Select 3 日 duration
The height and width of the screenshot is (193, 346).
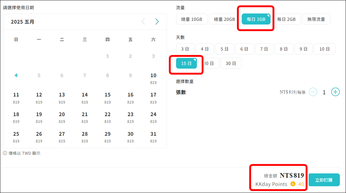click(185, 49)
